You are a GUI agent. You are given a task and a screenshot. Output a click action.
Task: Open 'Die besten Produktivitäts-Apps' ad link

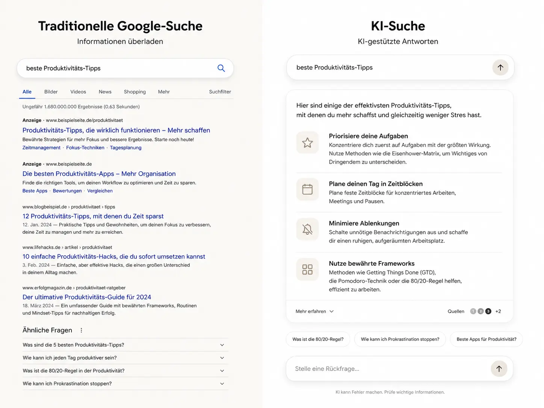[x=99, y=174]
